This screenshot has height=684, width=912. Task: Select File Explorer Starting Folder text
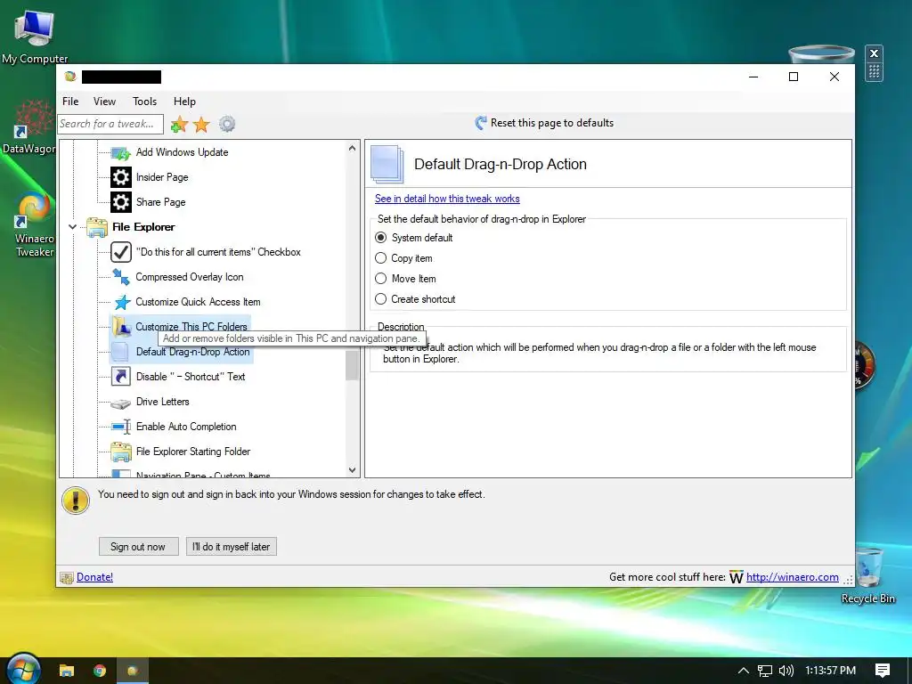(193, 452)
